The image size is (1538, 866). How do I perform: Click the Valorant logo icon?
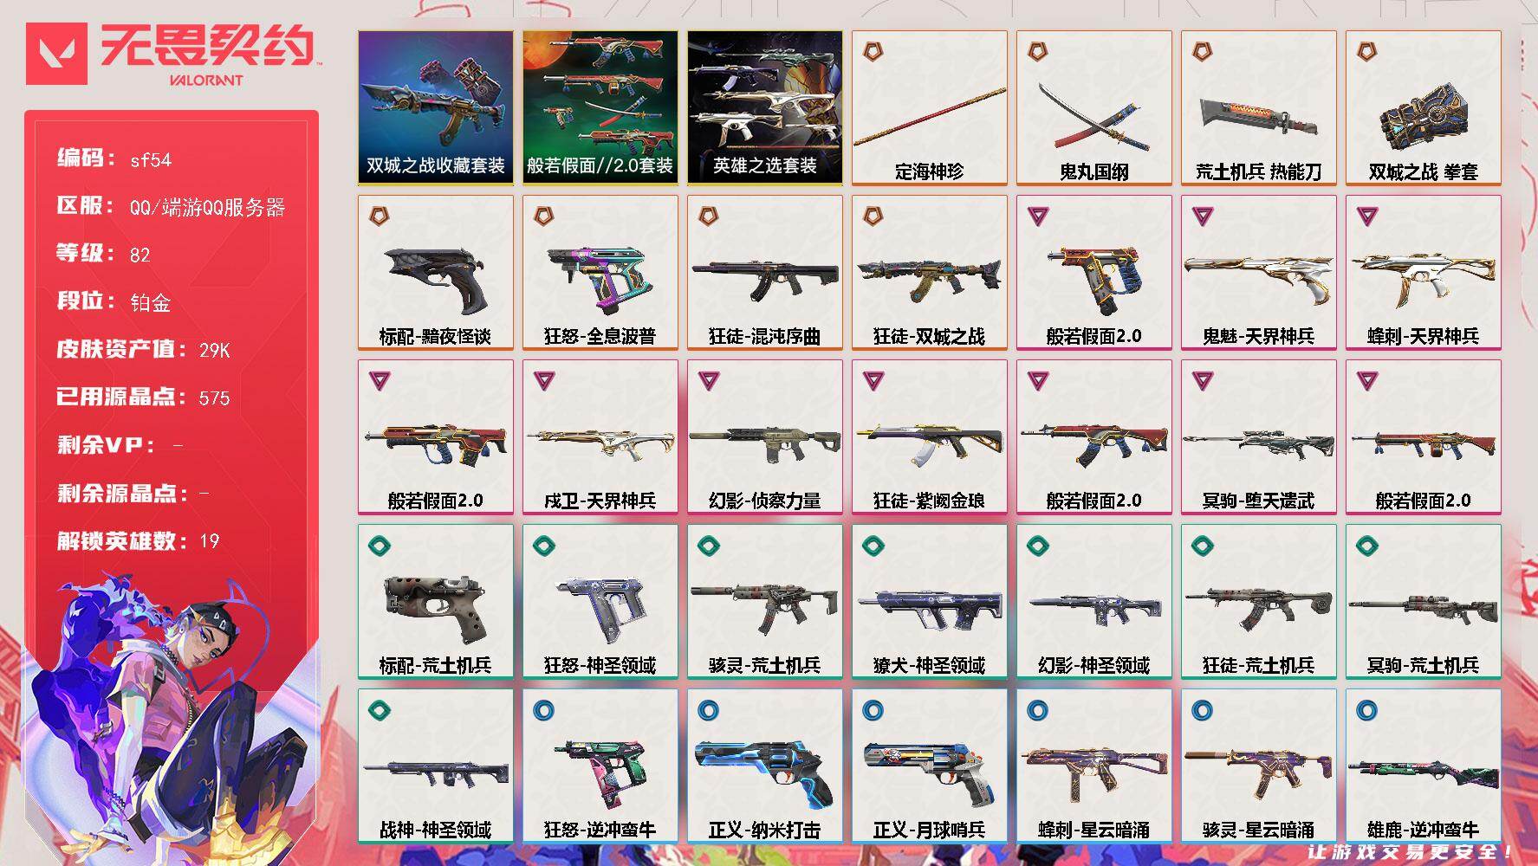pyautogui.click(x=56, y=54)
